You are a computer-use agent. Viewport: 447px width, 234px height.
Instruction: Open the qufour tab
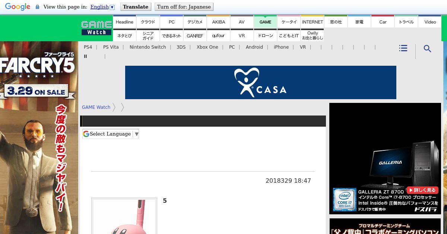tap(218, 36)
